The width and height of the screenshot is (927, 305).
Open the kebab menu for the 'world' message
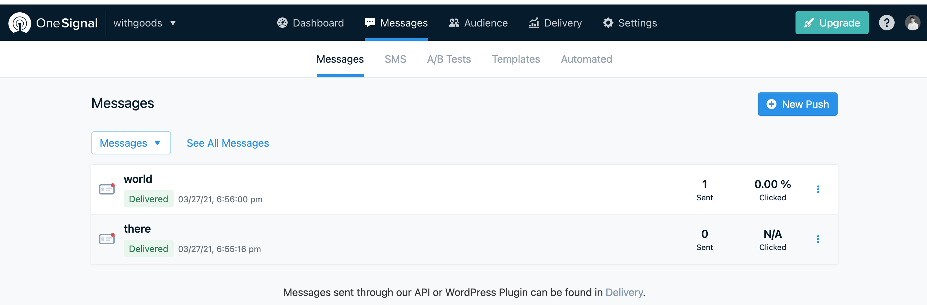tap(818, 189)
